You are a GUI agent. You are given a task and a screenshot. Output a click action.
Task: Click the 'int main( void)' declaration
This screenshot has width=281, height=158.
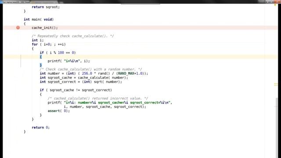click(39, 19)
